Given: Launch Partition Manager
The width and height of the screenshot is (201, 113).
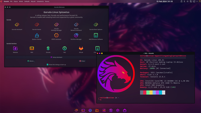Looking at the screenshot, I should pos(76,37).
